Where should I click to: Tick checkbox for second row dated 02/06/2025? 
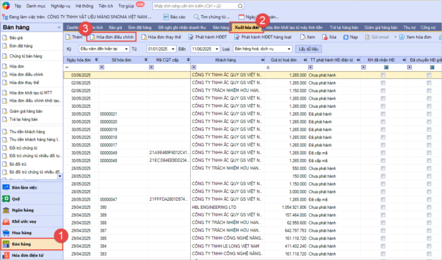click(x=383, y=83)
